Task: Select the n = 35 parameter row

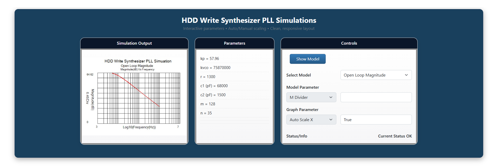Action: tap(234, 113)
